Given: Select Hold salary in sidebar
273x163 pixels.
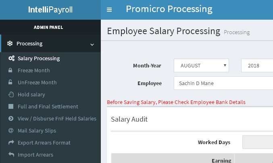Looking at the screenshot, I should tap(31, 94).
